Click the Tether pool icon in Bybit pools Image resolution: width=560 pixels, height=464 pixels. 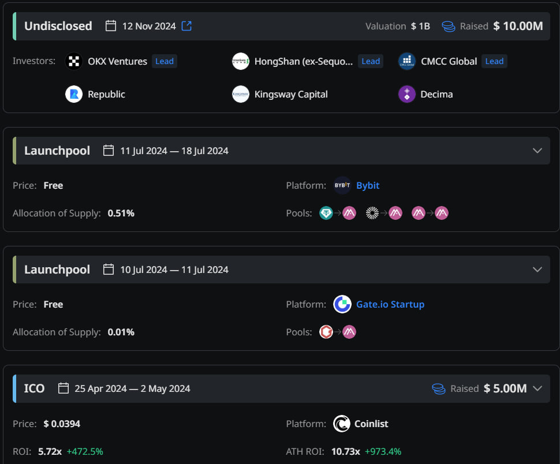click(326, 214)
